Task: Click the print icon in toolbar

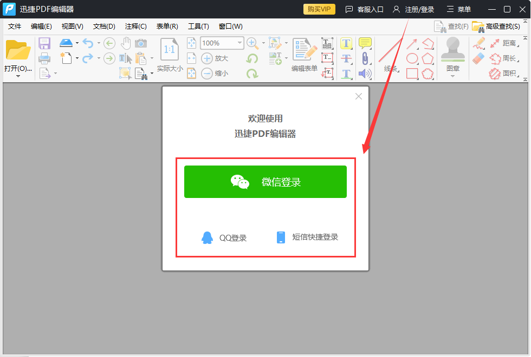Action: pos(44,58)
